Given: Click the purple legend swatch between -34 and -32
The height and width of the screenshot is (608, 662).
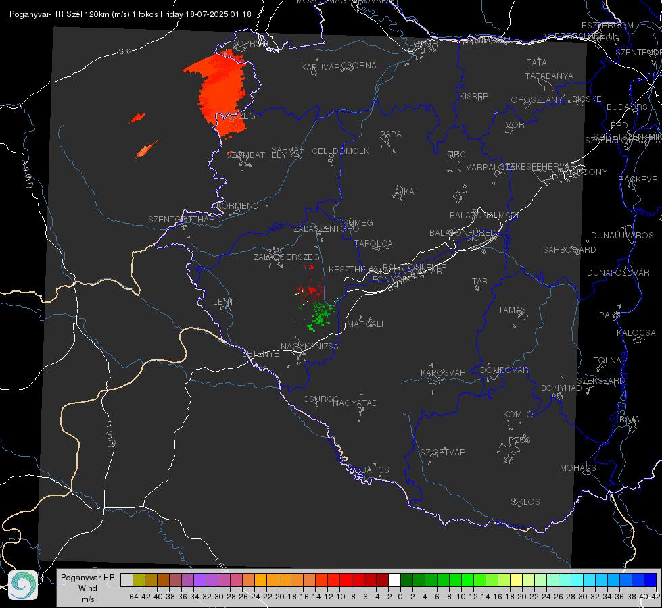Looking at the screenshot, I should click(x=199, y=580).
